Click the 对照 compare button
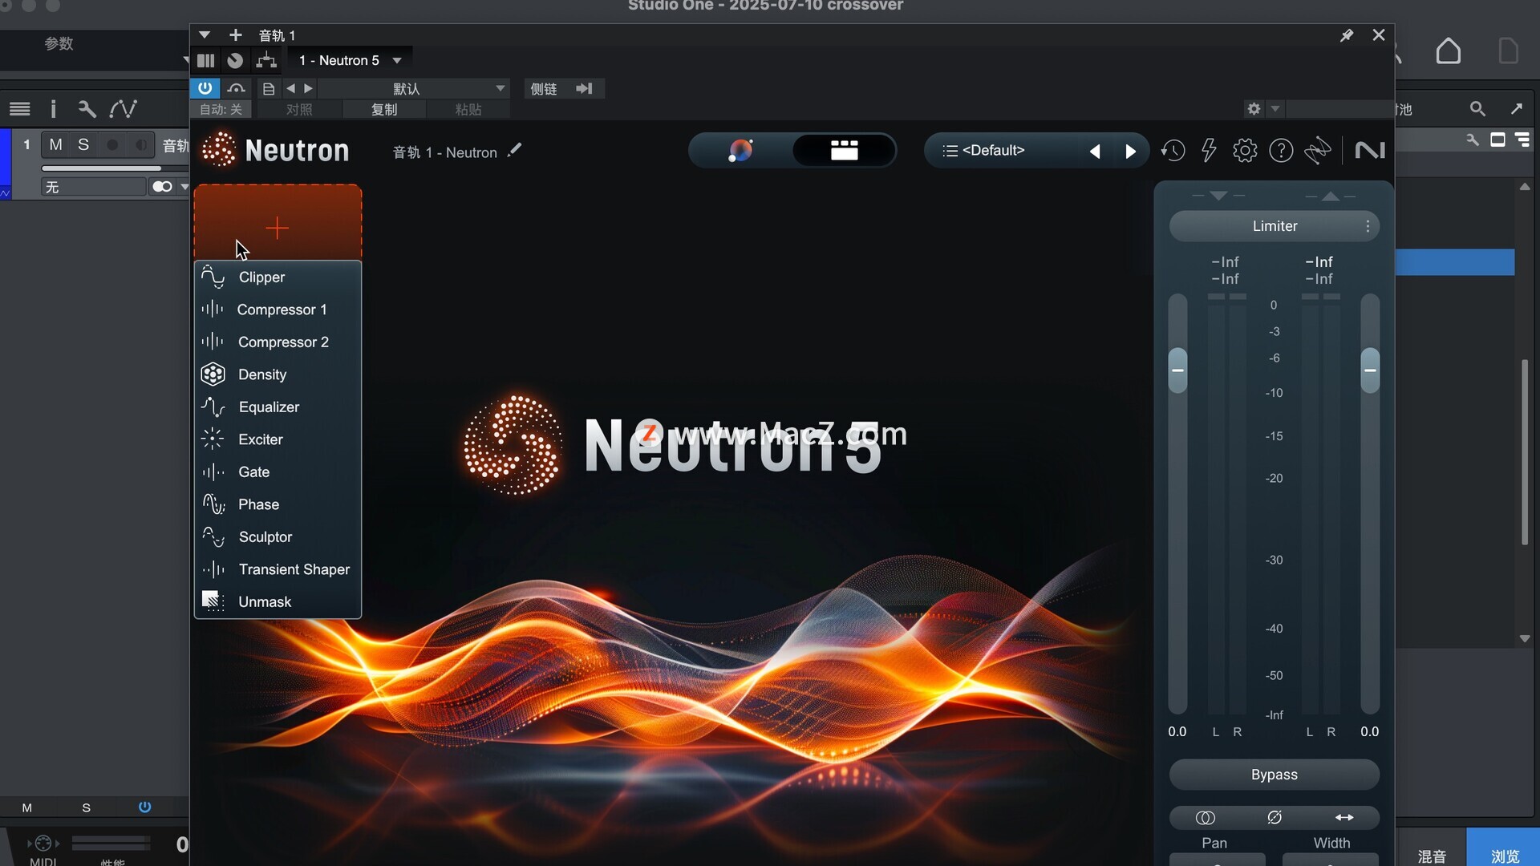 (299, 109)
